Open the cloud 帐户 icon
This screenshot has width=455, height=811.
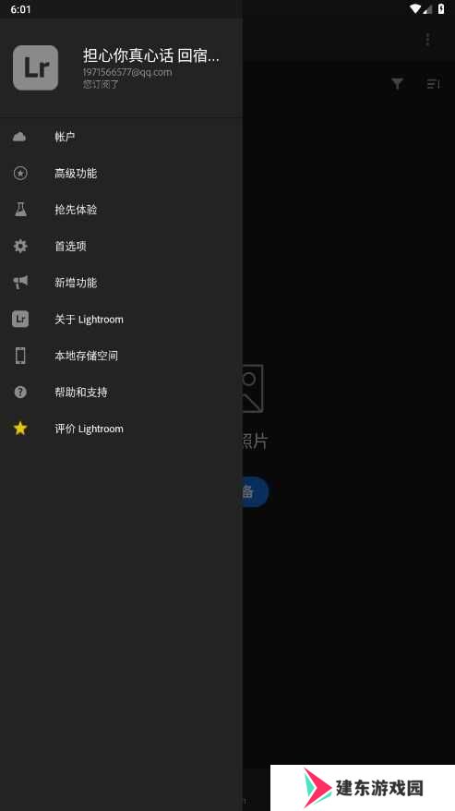coord(19,137)
